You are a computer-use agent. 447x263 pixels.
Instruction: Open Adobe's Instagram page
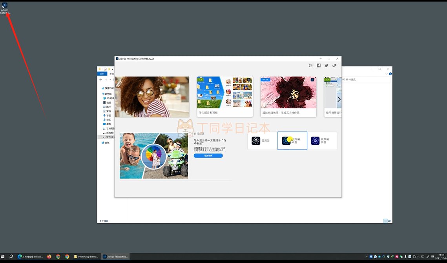[x=311, y=66]
